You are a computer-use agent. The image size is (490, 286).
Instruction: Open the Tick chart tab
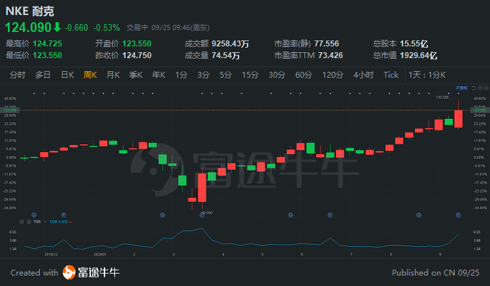pyautogui.click(x=391, y=75)
